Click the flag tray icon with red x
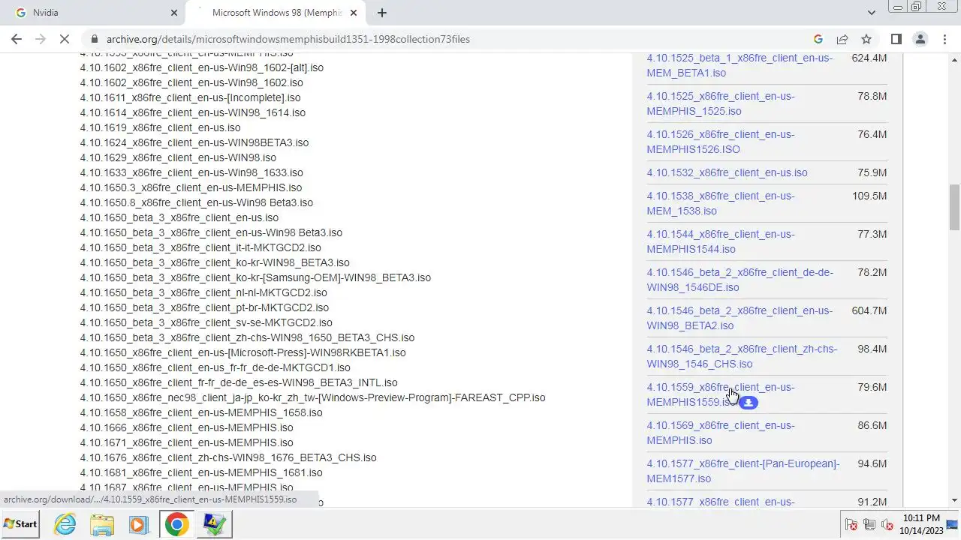The image size is (961, 540). pyautogui.click(x=851, y=524)
